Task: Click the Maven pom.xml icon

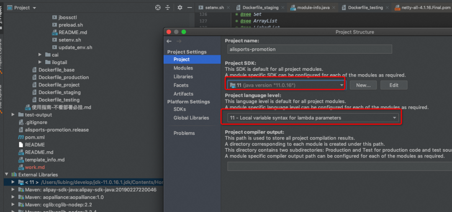Action: (x=21, y=137)
